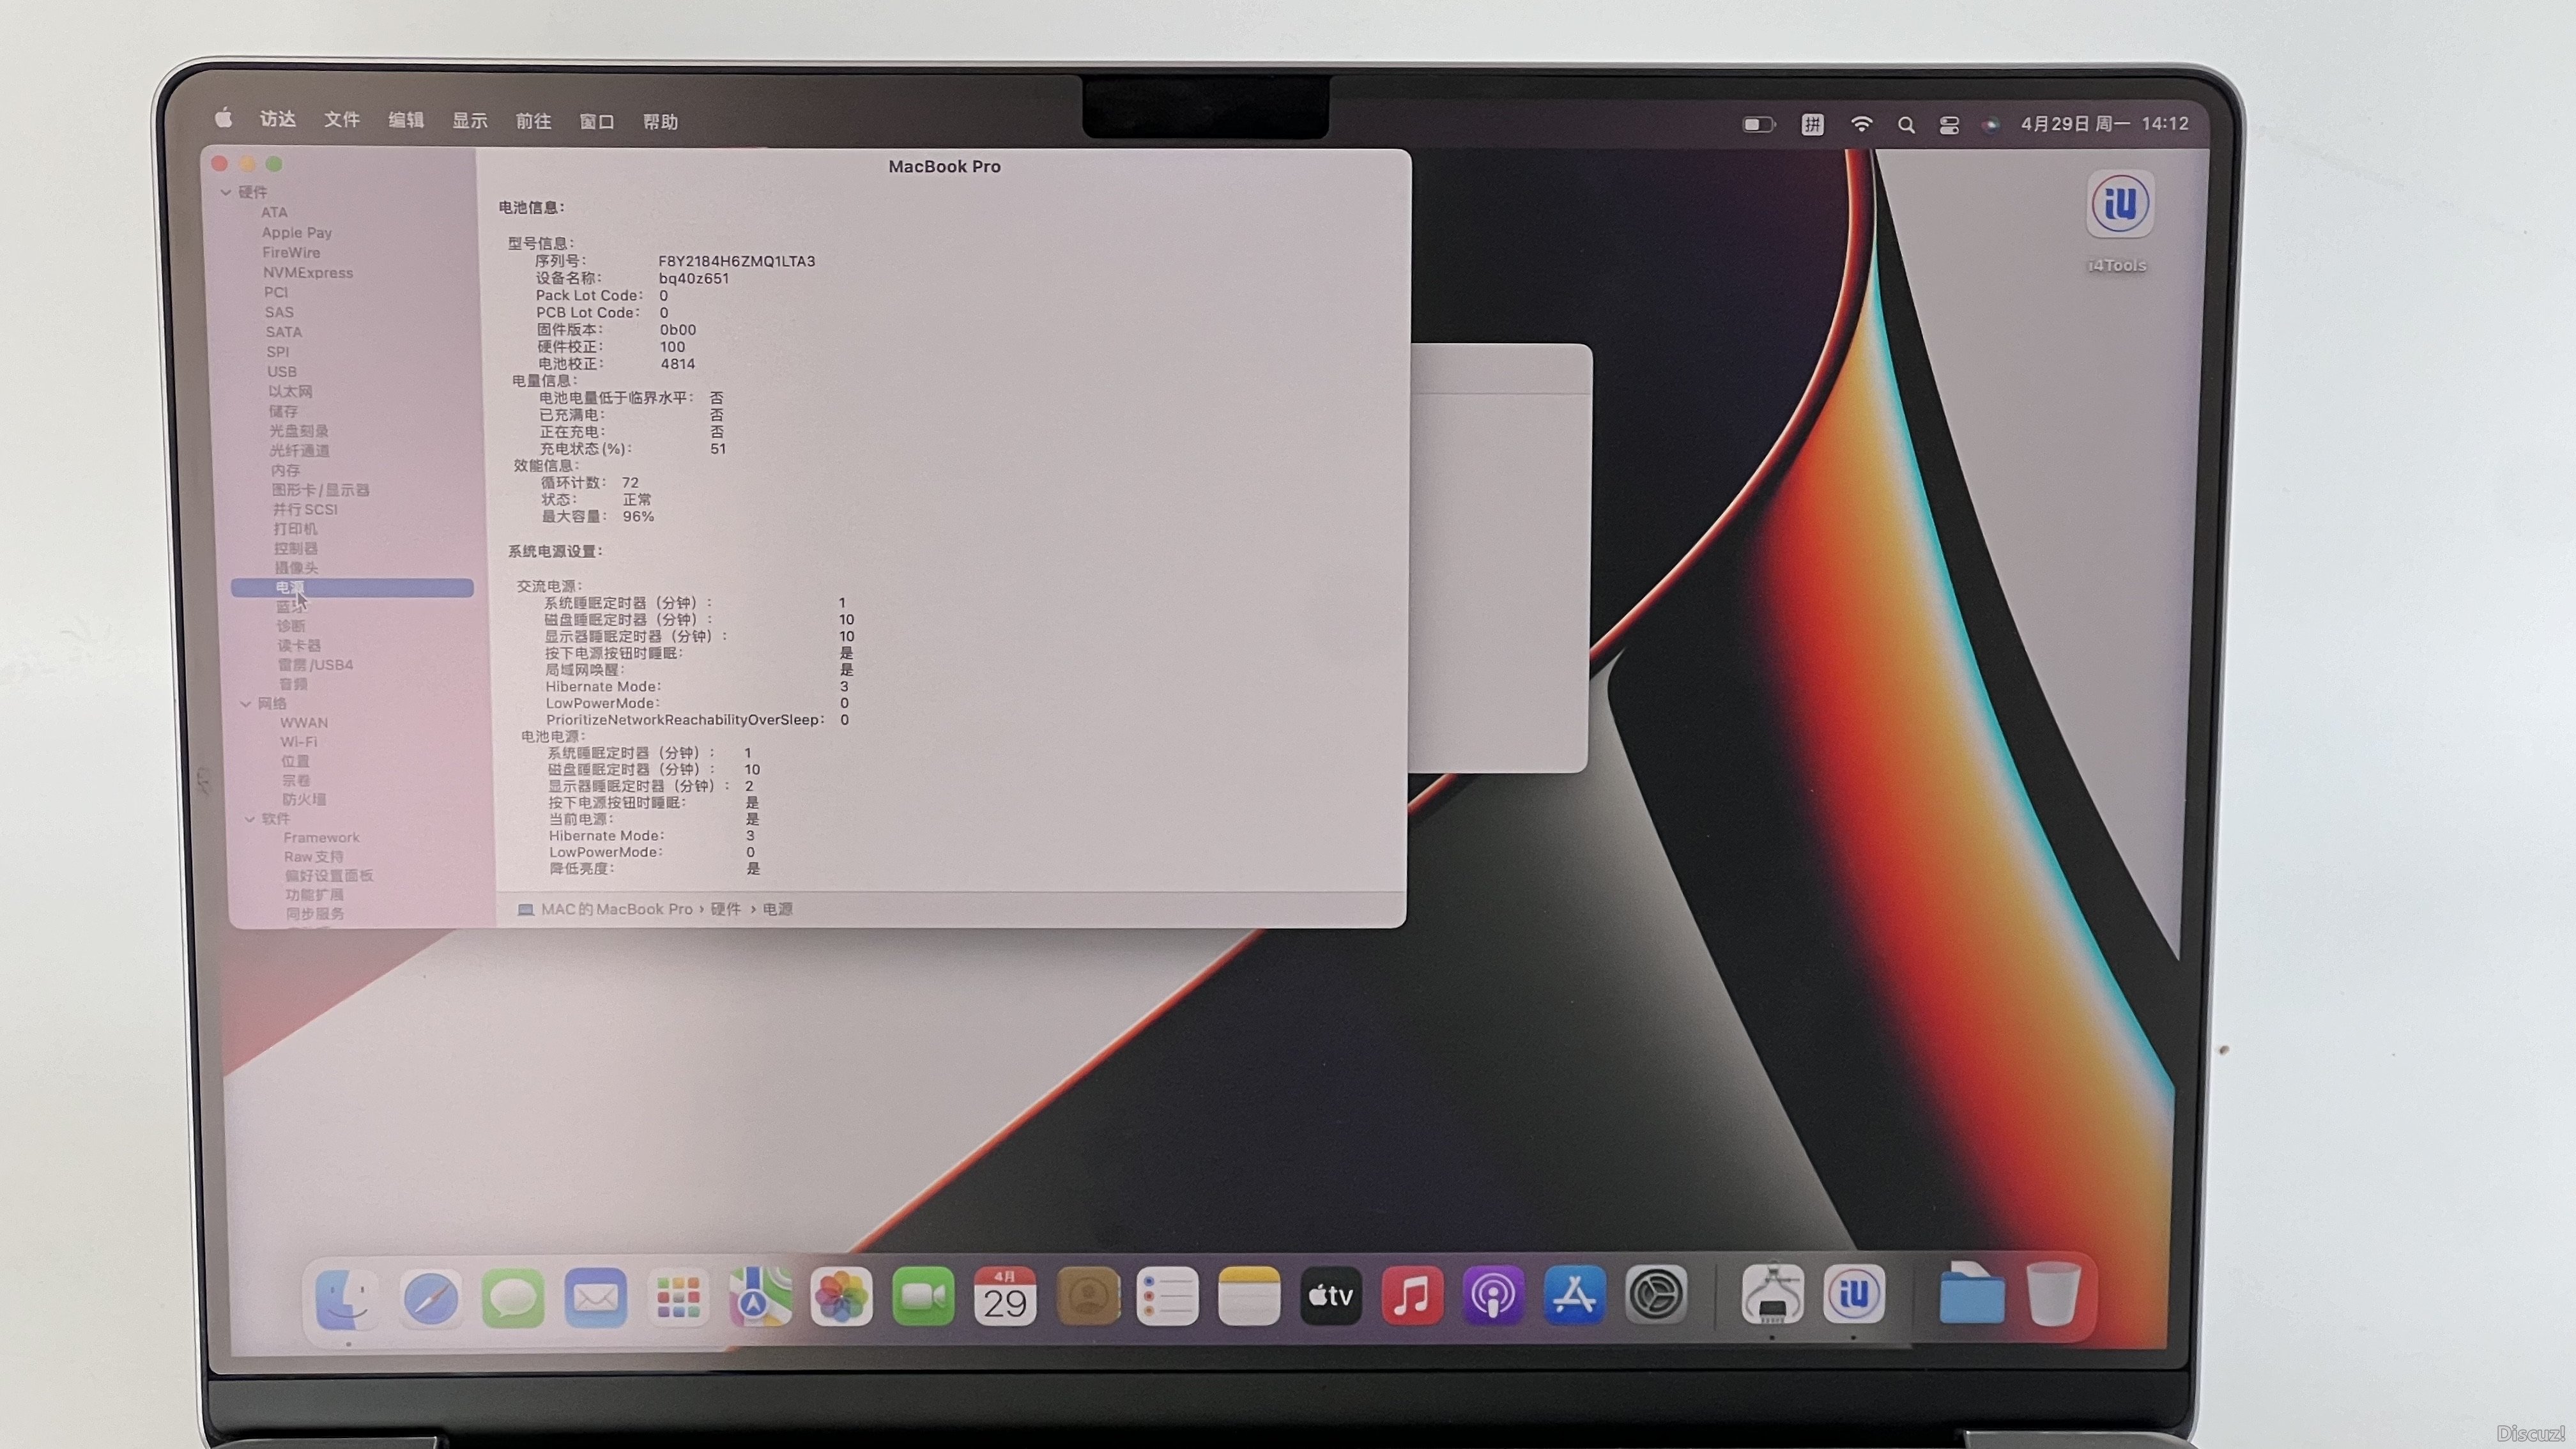Select 内存 memory in sidebar

point(285,470)
